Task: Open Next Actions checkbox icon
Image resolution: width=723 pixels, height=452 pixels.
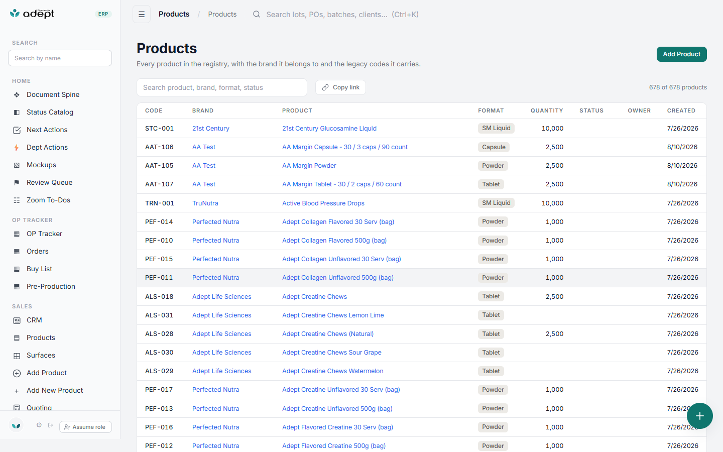Action: point(17,130)
